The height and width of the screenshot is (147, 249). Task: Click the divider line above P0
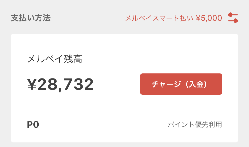124,111
